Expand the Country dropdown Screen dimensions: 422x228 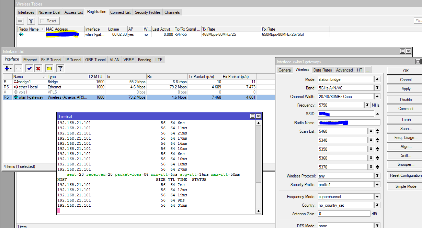377,205
